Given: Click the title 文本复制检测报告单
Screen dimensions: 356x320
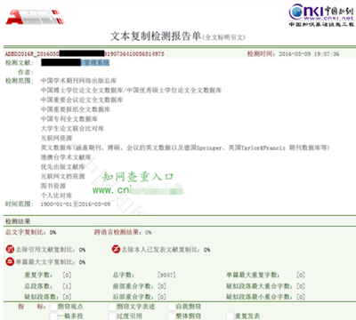Looking at the screenshot, I should [x=156, y=36].
